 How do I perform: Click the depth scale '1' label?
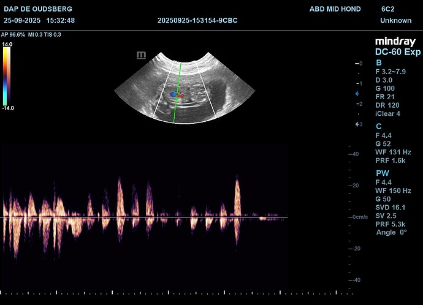[360, 83]
